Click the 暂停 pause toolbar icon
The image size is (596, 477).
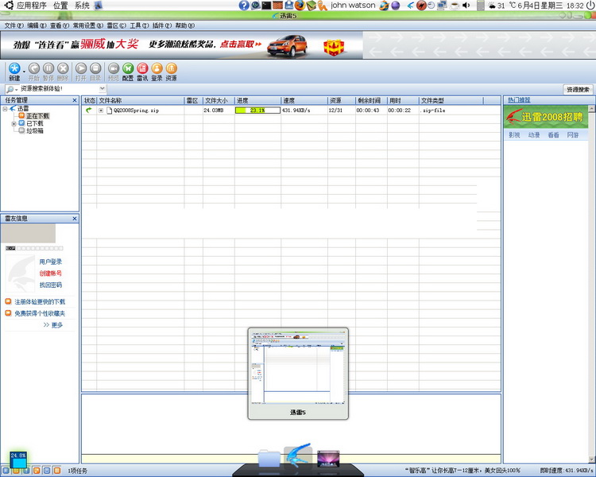point(48,69)
